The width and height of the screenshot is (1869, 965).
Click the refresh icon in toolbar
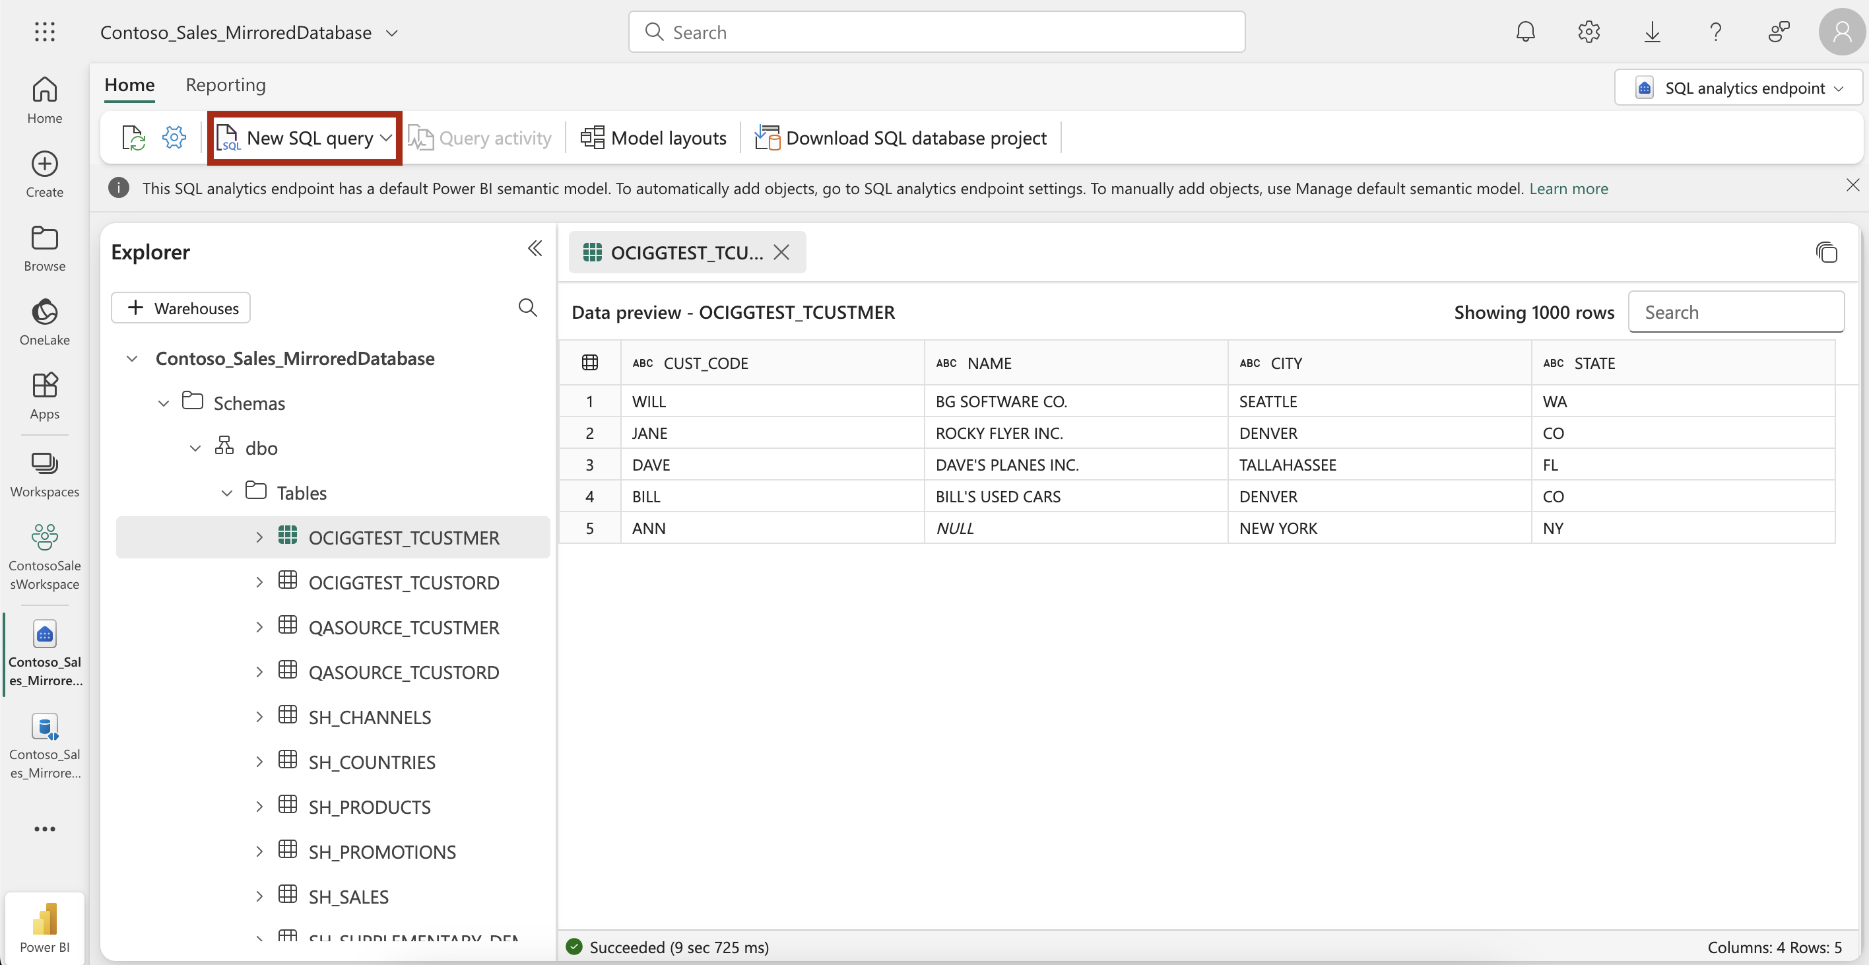(133, 137)
